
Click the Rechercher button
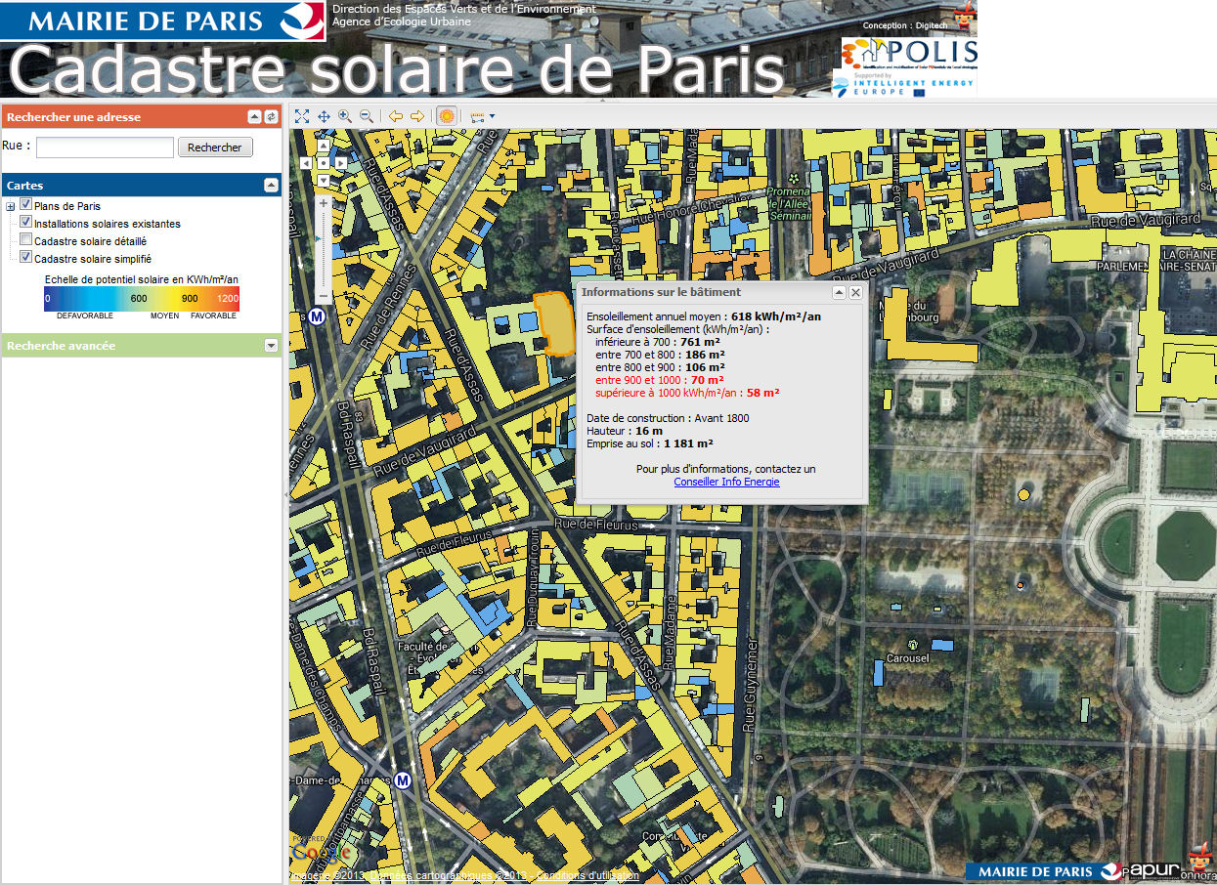(215, 147)
